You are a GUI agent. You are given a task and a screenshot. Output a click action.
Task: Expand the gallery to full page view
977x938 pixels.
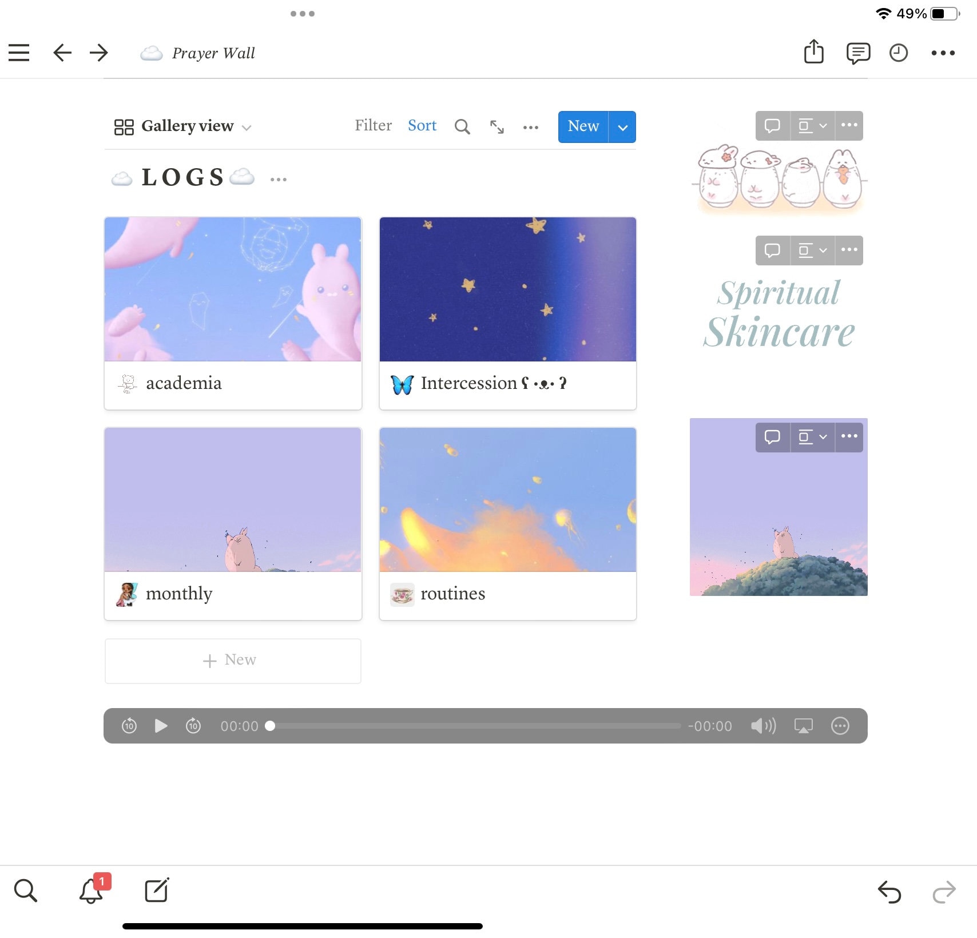(496, 126)
